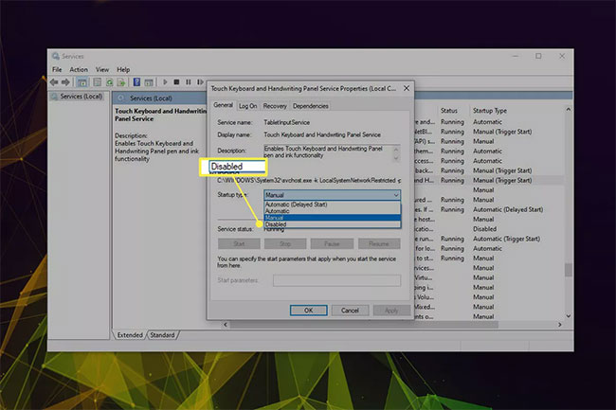Click the Start service status button

point(239,243)
